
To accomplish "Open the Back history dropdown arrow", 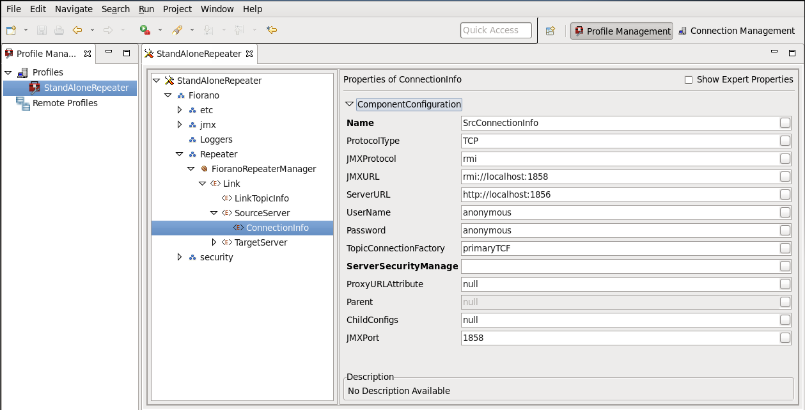I will (x=92, y=30).
